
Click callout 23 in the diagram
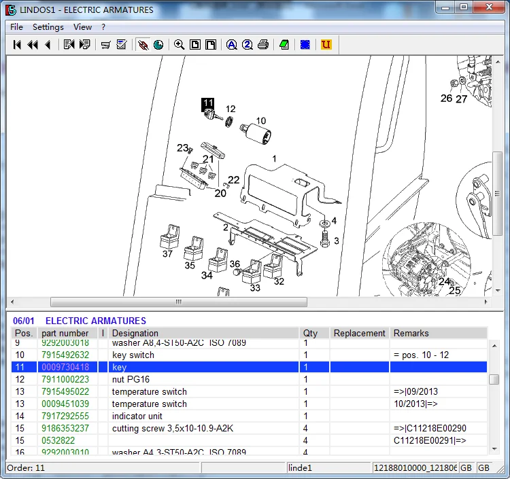pyautogui.click(x=182, y=148)
